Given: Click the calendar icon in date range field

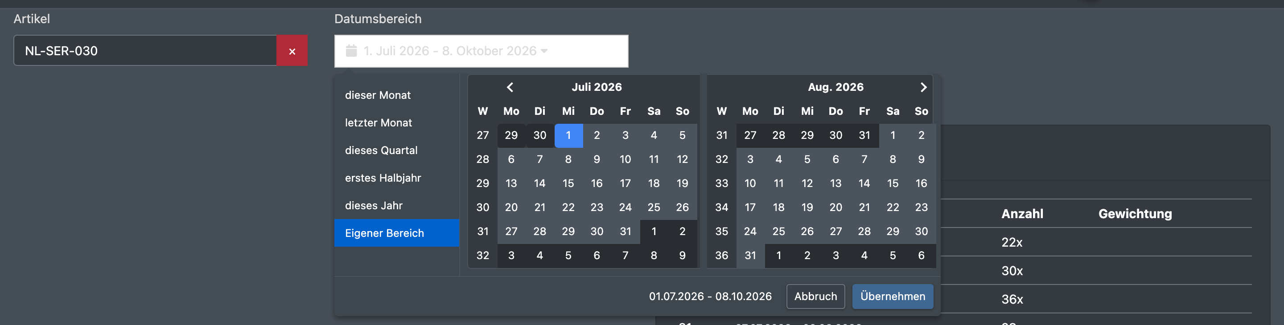Looking at the screenshot, I should (351, 51).
